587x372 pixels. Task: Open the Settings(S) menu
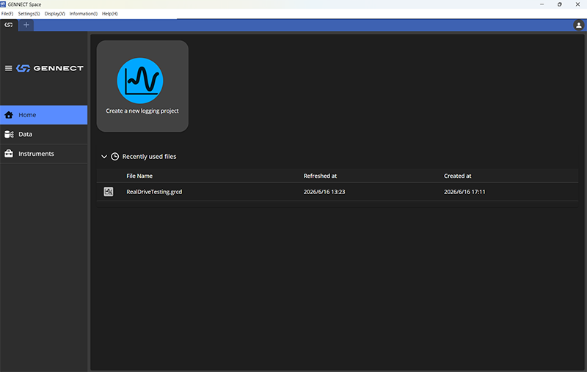click(29, 14)
